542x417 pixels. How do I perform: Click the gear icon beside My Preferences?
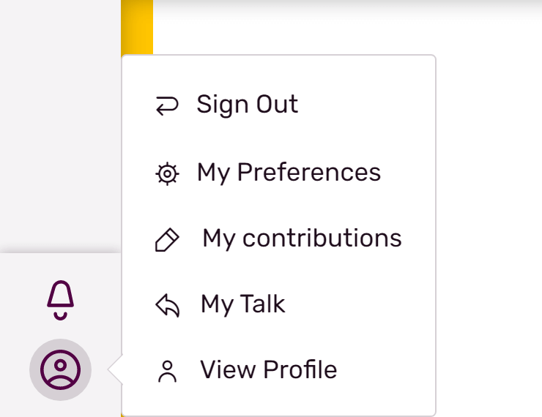click(167, 174)
